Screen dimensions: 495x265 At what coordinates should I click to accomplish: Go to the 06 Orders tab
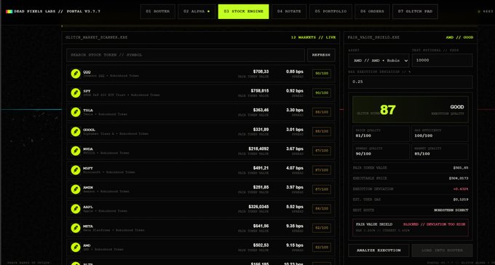(372, 12)
